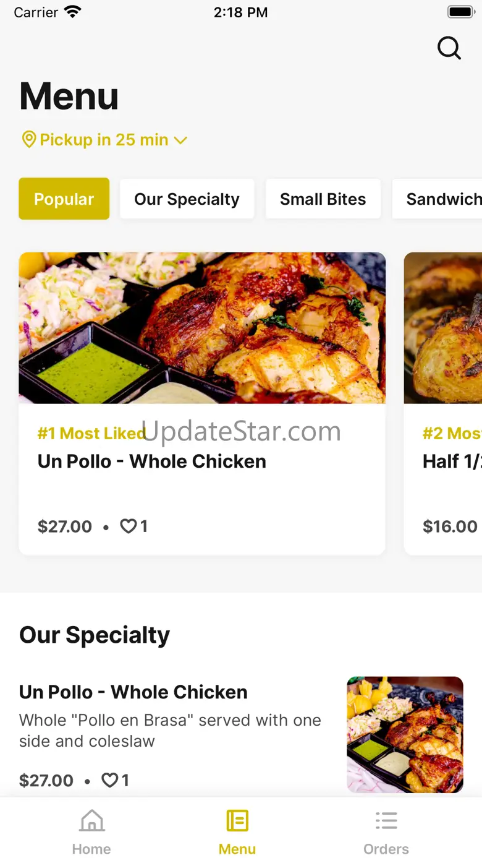Switch to the Our Specialty category chip

[187, 199]
